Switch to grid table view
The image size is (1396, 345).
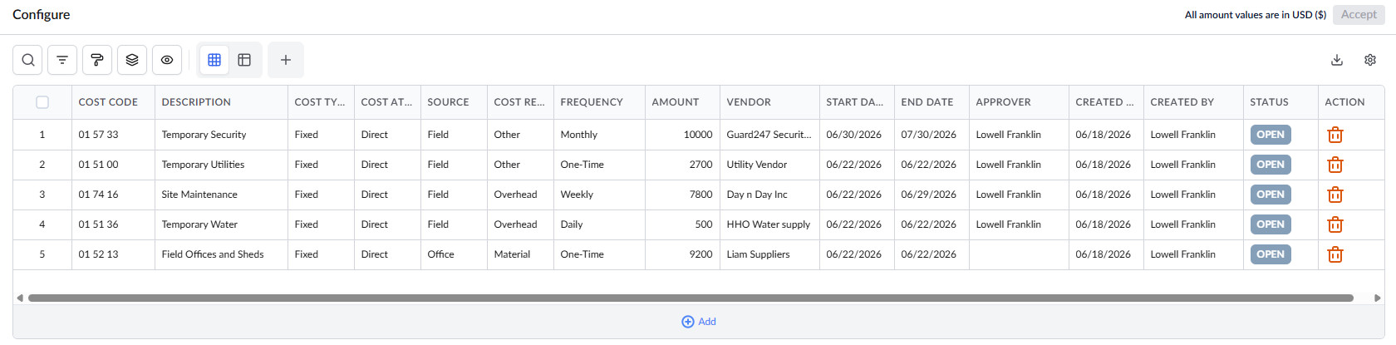[x=214, y=60]
